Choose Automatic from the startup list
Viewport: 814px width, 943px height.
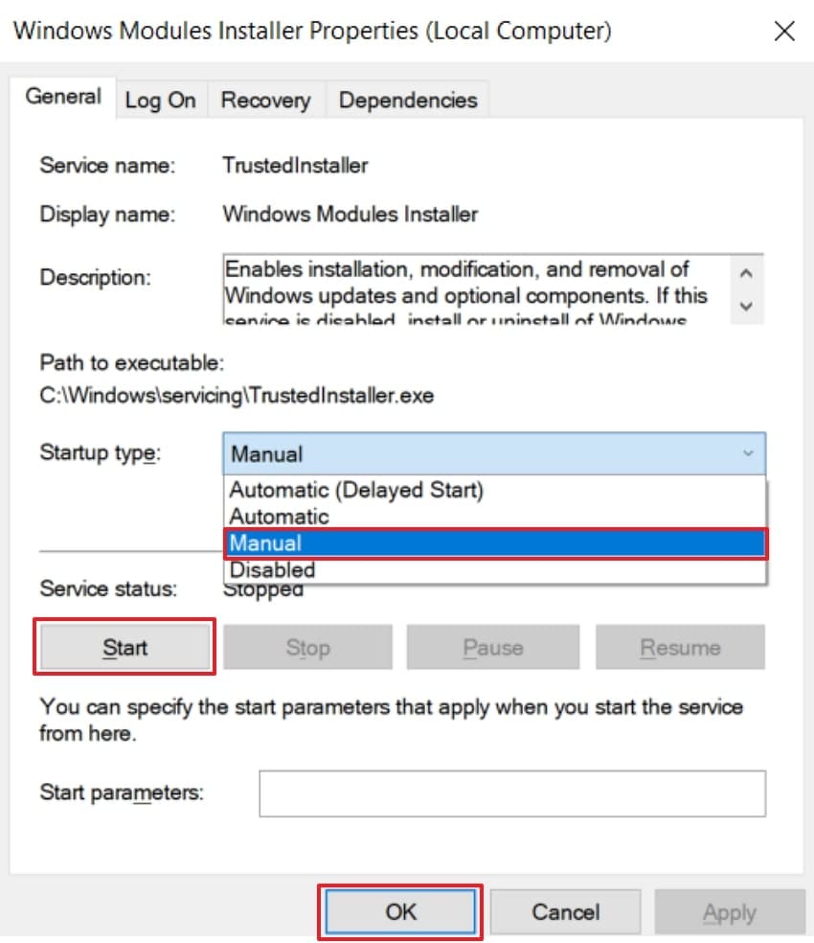tap(278, 516)
